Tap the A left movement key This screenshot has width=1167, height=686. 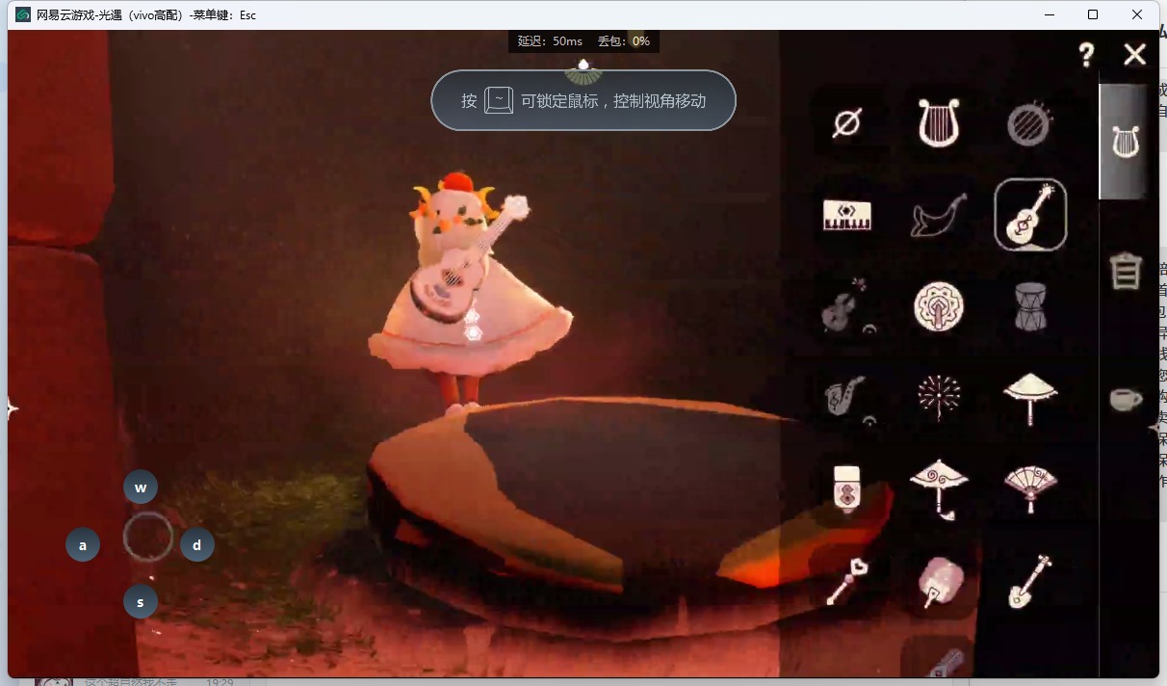coord(83,545)
